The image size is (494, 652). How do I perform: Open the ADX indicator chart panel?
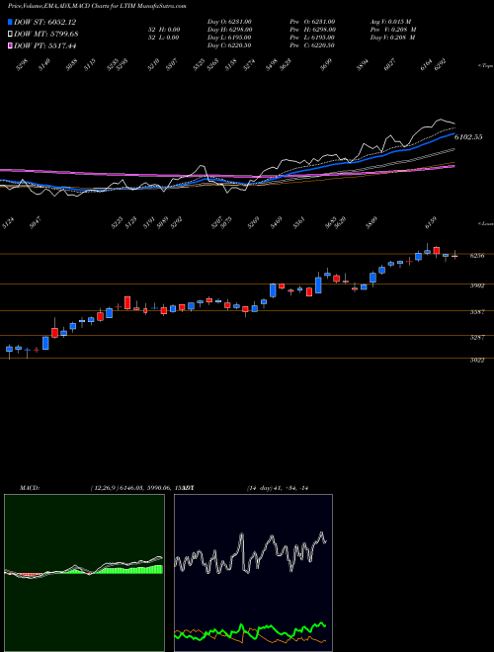point(253,573)
